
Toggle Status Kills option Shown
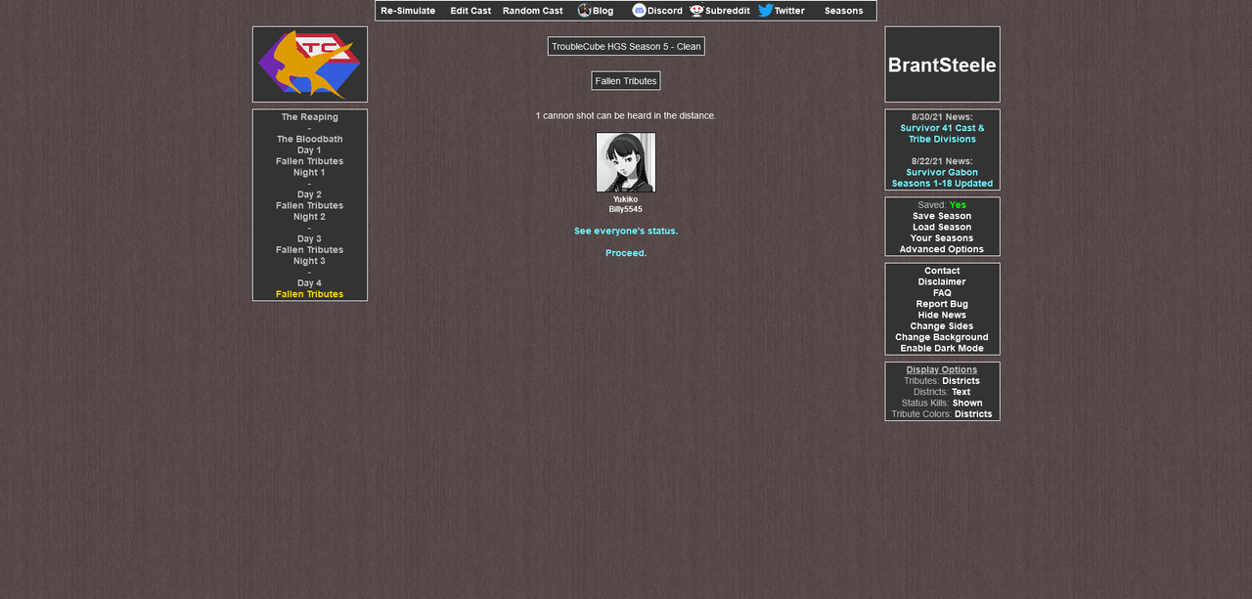(x=967, y=404)
